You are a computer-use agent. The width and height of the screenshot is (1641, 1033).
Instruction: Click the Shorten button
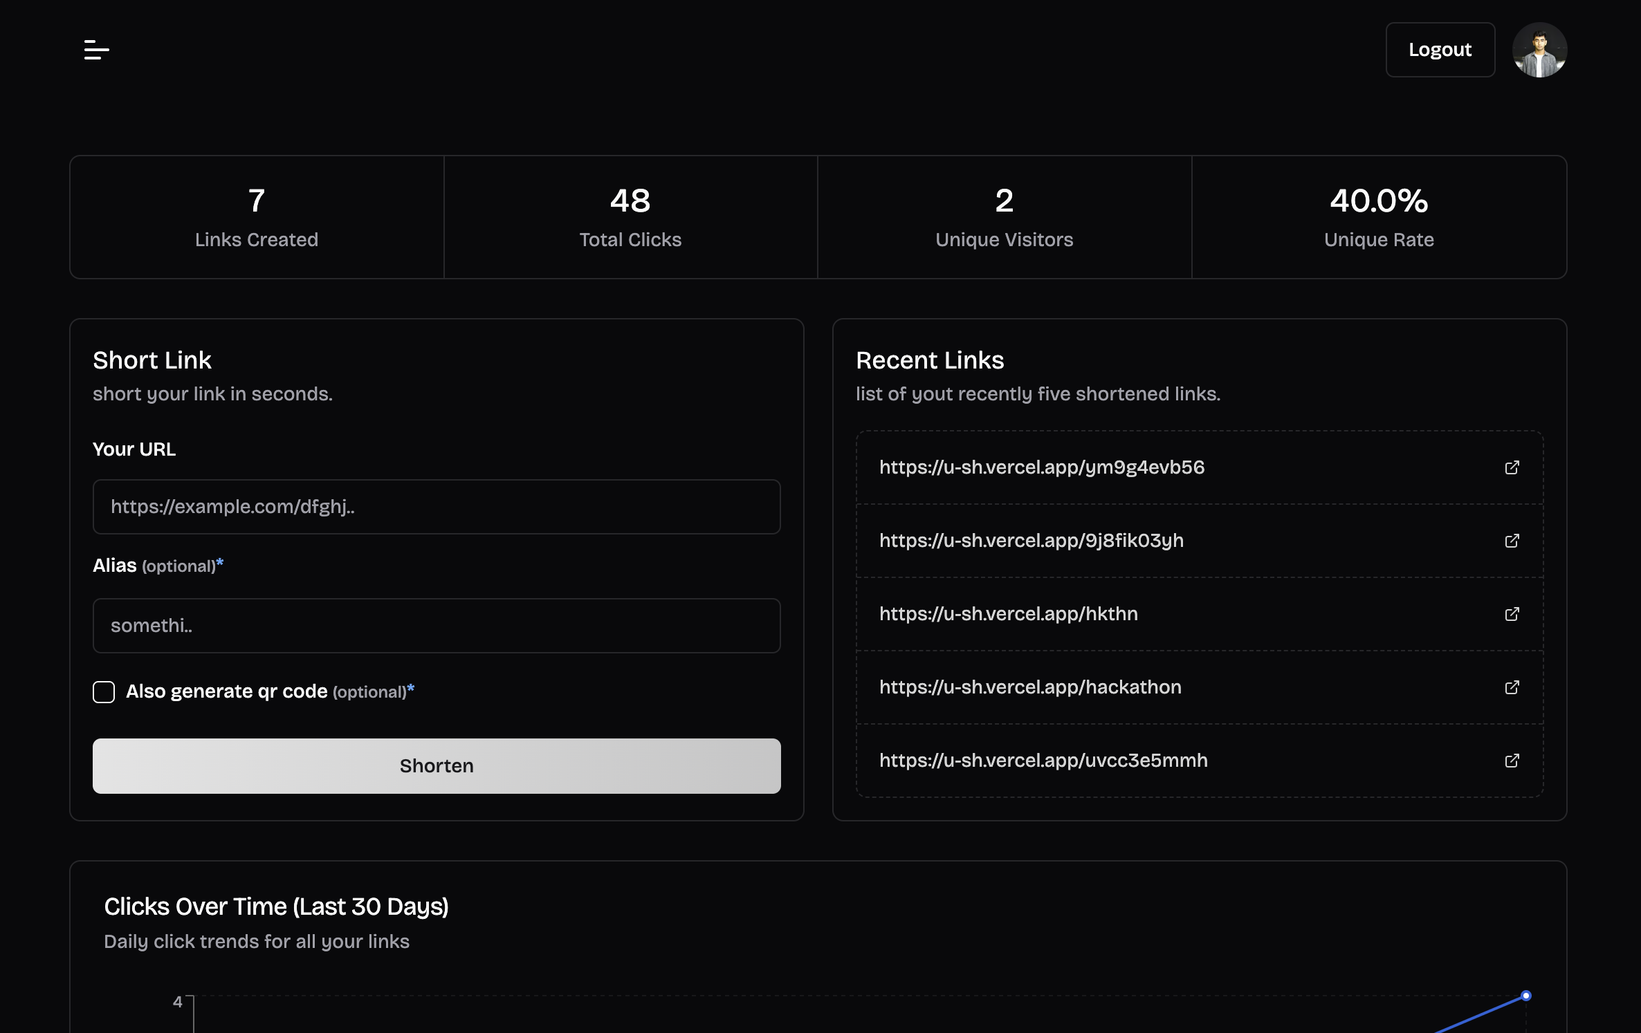[x=437, y=766]
